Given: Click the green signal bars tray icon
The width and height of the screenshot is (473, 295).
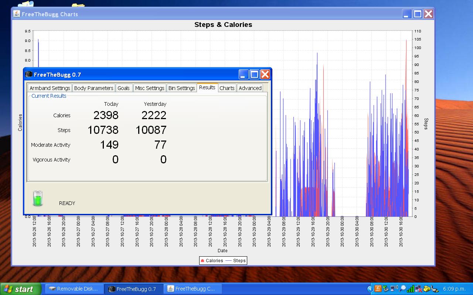Looking at the screenshot, I should (x=411, y=289).
